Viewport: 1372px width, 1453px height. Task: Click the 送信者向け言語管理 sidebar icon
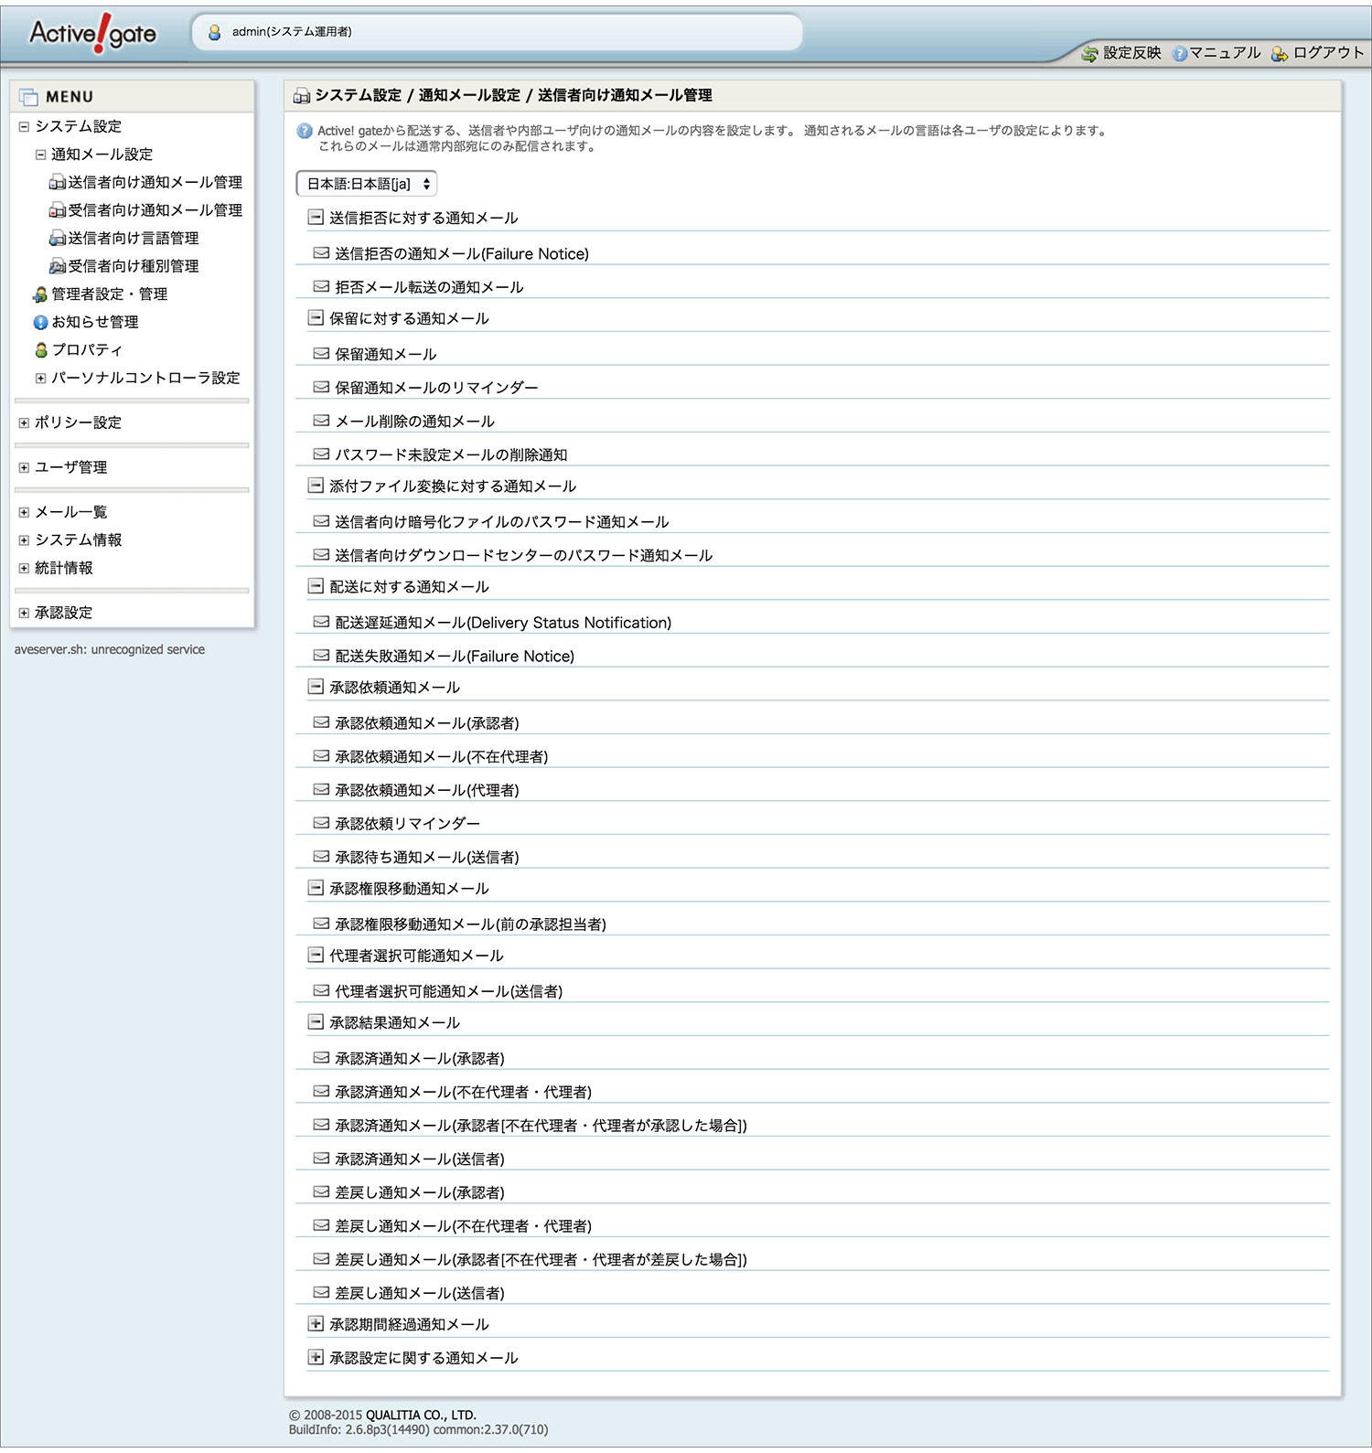(x=57, y=239)
